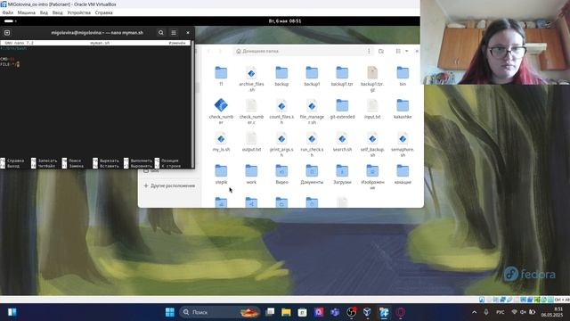
Task: Click the nano Записать shortcut label
Action: [47, 160]
